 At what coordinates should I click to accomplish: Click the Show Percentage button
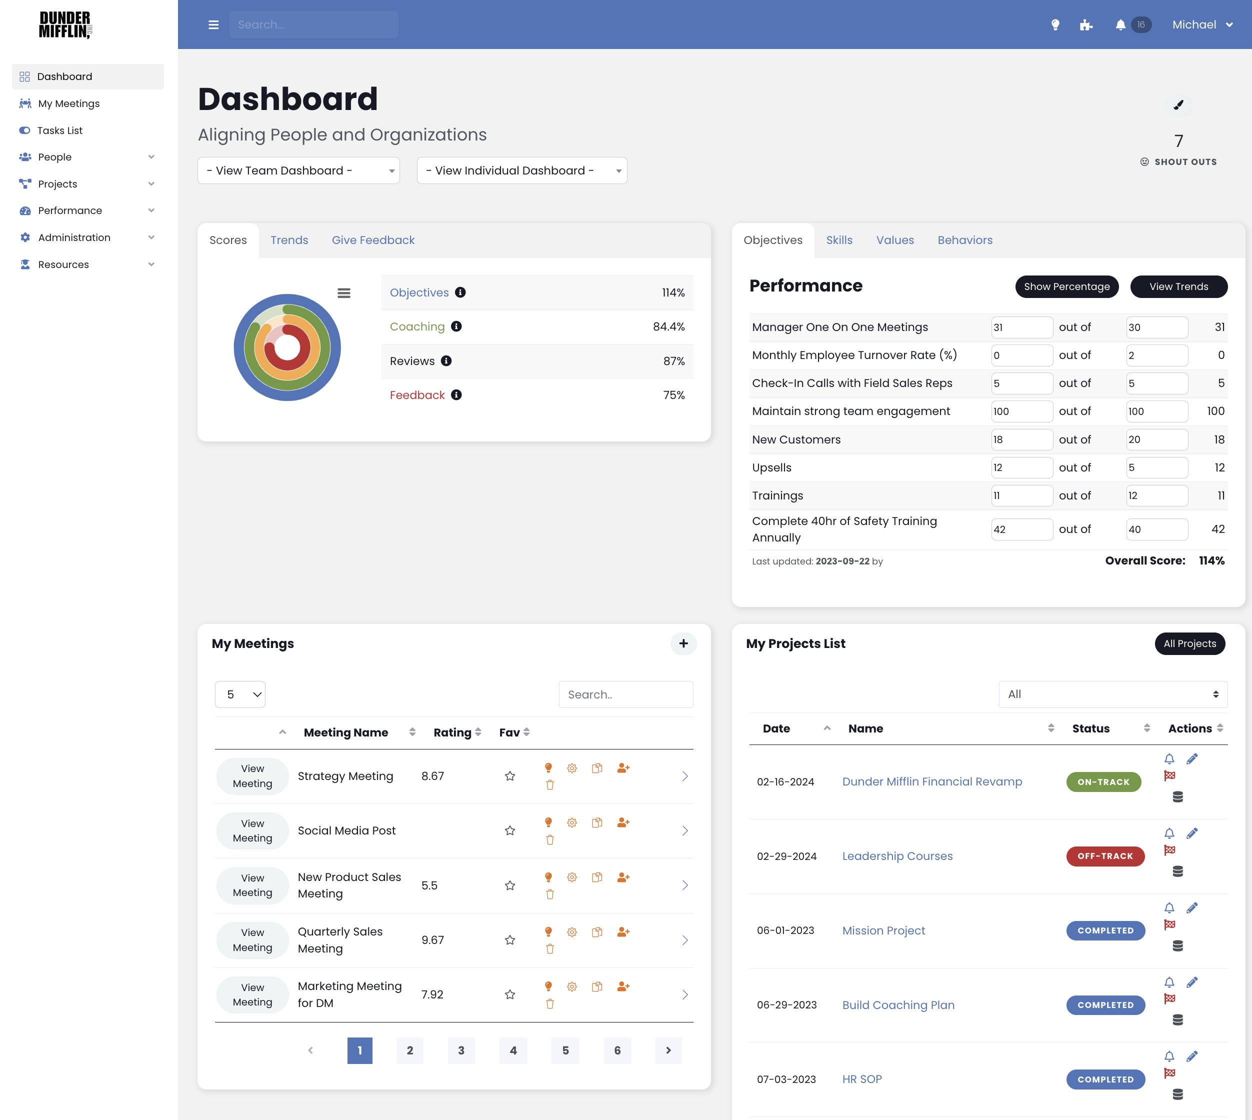tap(1066, 287)
